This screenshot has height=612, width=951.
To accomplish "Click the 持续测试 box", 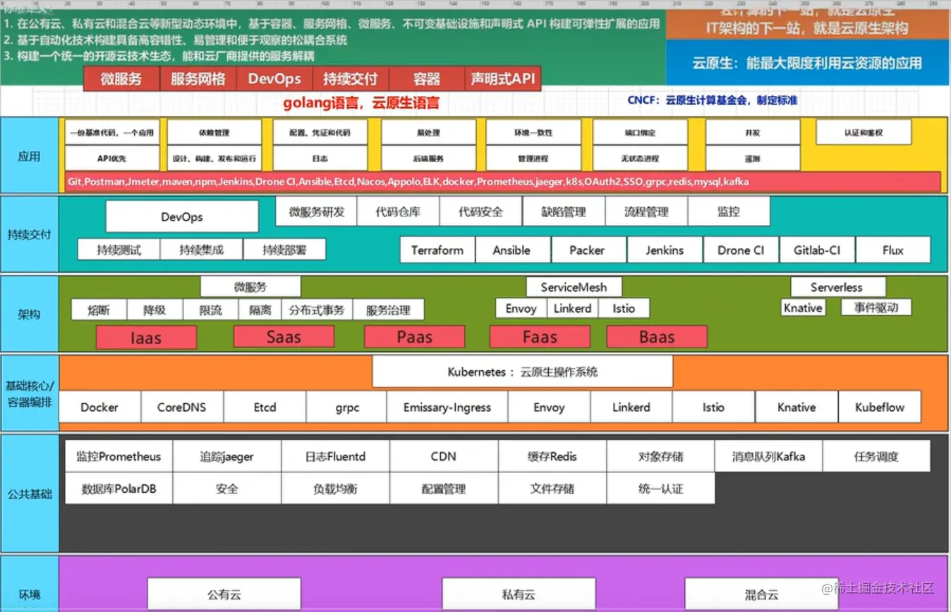I will pos(119,250).
